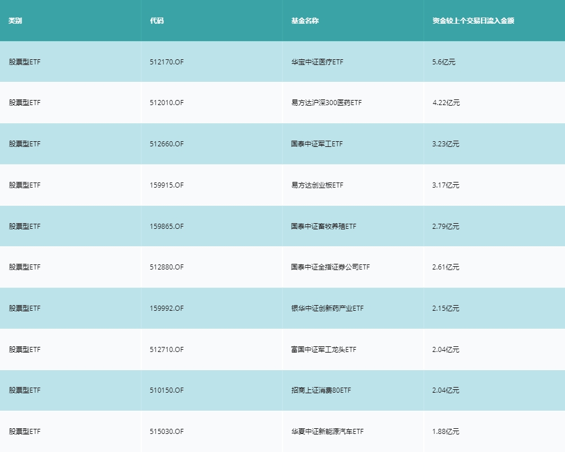
Task: Click the 类别 column header
Action: pyautogui.click(x=14, y=20)
